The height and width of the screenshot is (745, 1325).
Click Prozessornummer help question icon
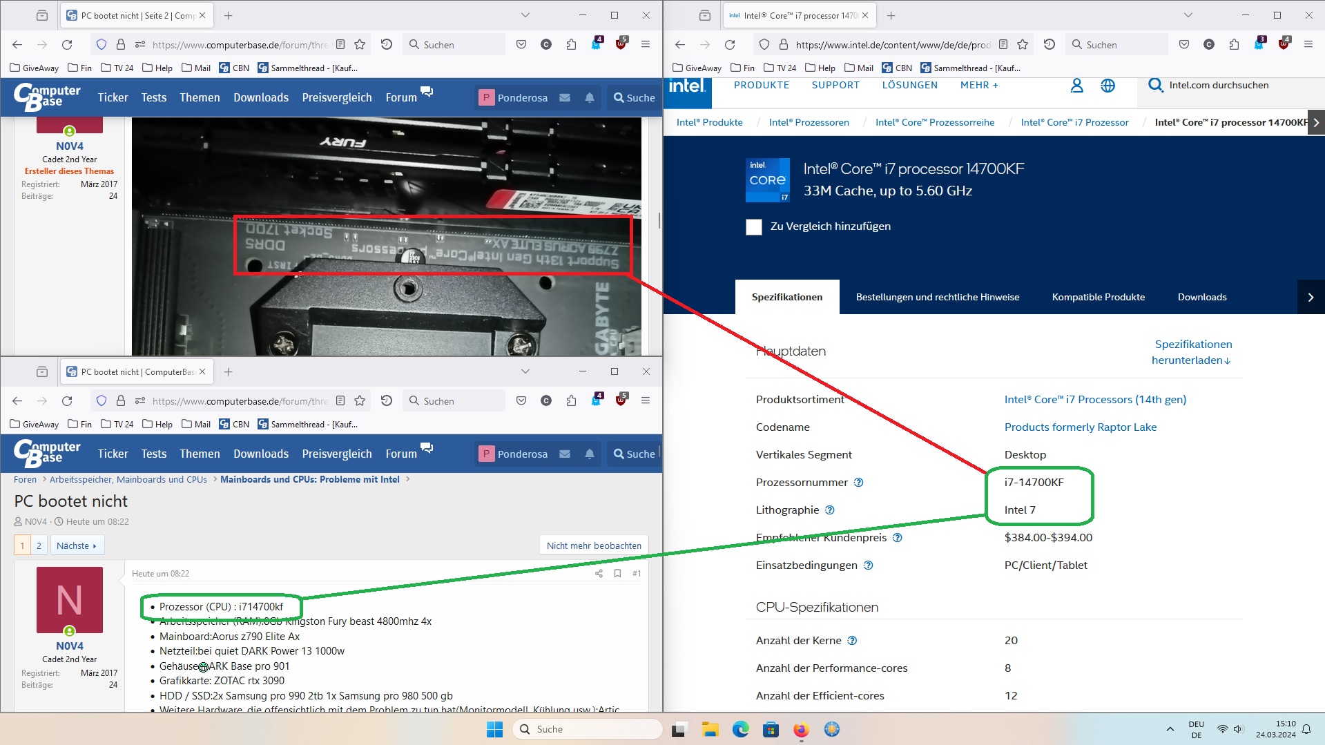[x=858, y=483]
